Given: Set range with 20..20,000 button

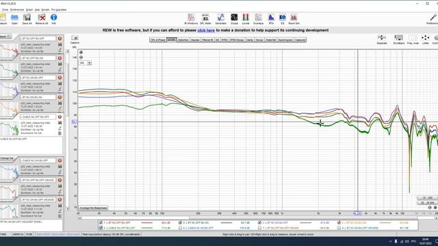Looking at the screenshot, I should click(427, 203).
